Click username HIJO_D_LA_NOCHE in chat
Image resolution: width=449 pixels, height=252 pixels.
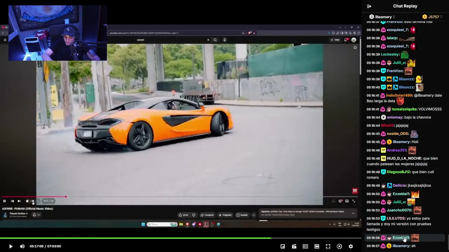tap(404, 158)
